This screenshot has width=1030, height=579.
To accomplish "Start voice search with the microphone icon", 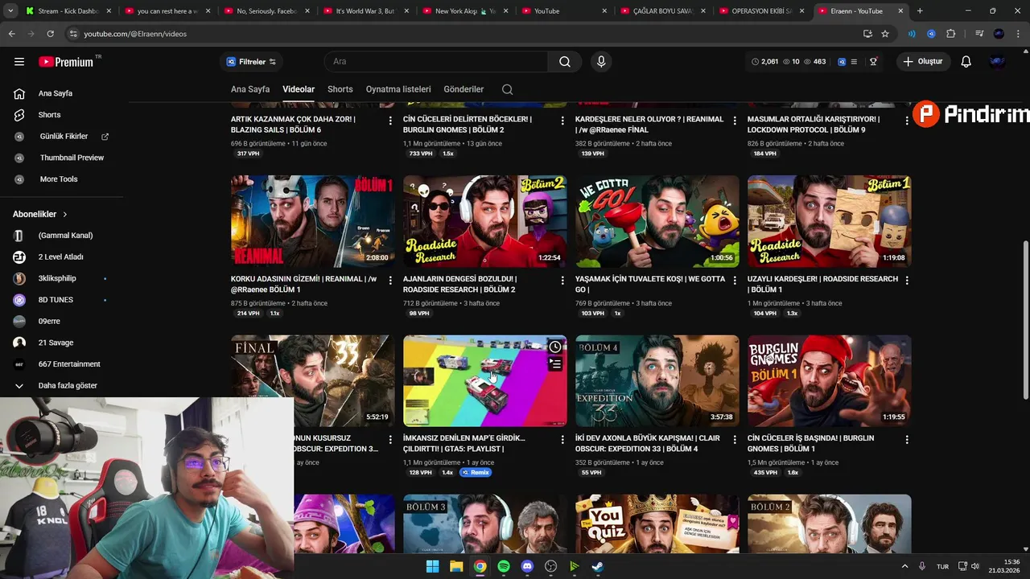I will click(600, 61).
